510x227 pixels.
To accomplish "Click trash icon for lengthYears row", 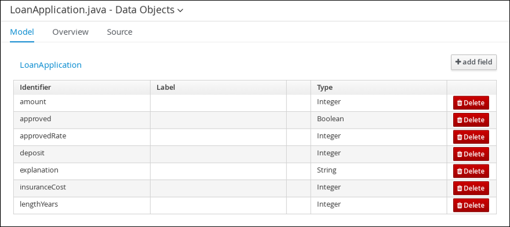I will click(460, 206).
